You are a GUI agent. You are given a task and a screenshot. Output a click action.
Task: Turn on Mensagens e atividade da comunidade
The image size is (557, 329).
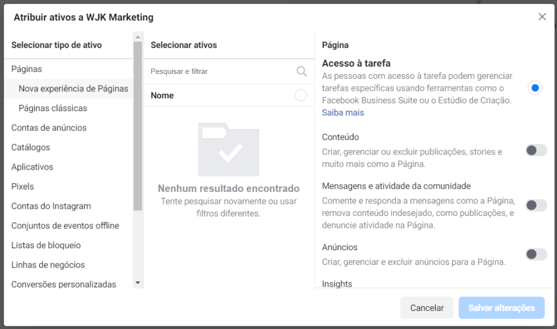pyautogui.click(x=536, y=205)
